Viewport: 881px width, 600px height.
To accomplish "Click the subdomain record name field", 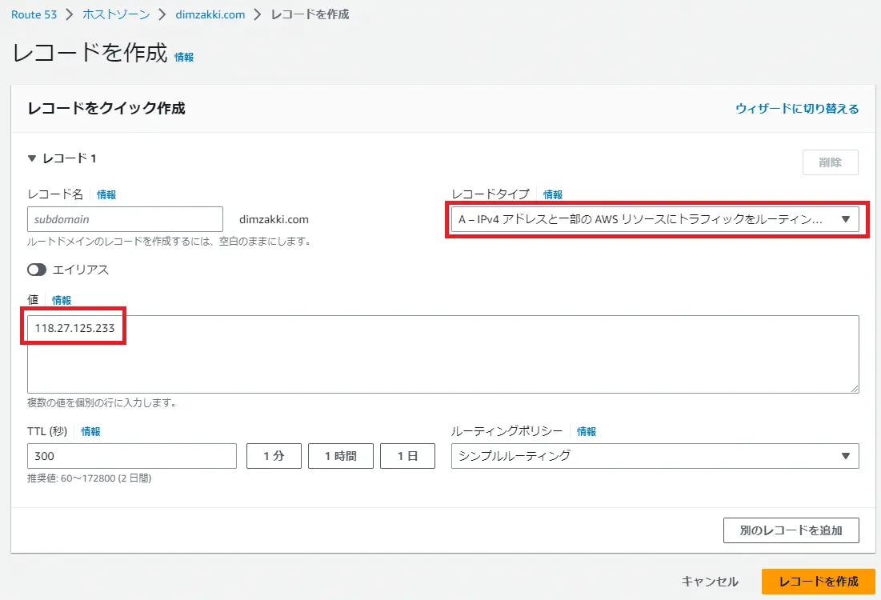I will coord(125,219).
